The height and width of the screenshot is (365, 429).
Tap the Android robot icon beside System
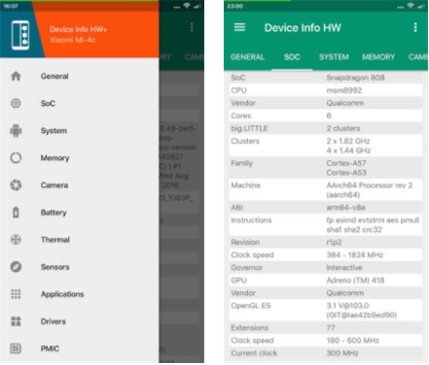[x=16, y=130]
